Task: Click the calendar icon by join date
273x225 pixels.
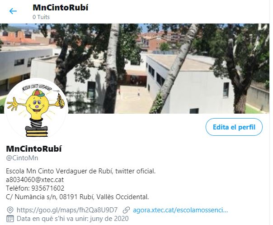Action: tap(10, 219)
